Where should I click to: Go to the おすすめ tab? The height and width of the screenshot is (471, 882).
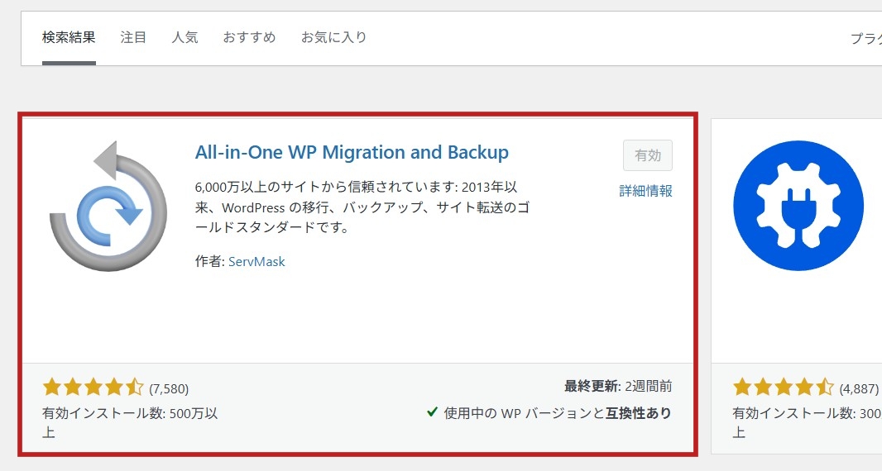(249, 37)
